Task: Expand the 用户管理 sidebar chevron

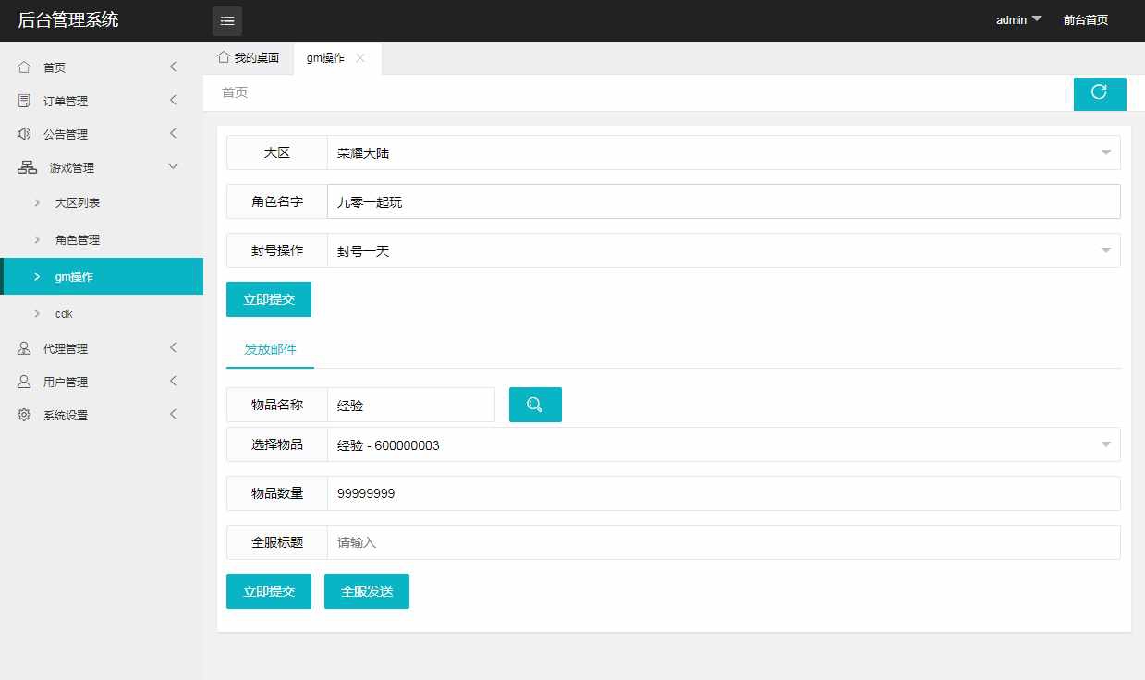Action: pyautogui.click(x=174, y=381)
